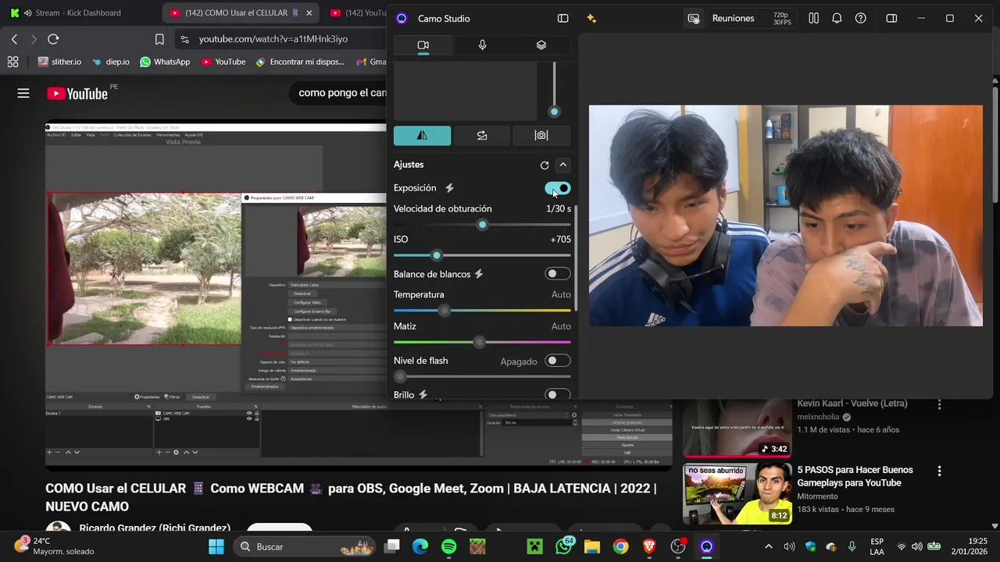The image size is (1000, 562).
Task: Click the Exposición lightning bolt icon
Action: (x=449, y=188)
